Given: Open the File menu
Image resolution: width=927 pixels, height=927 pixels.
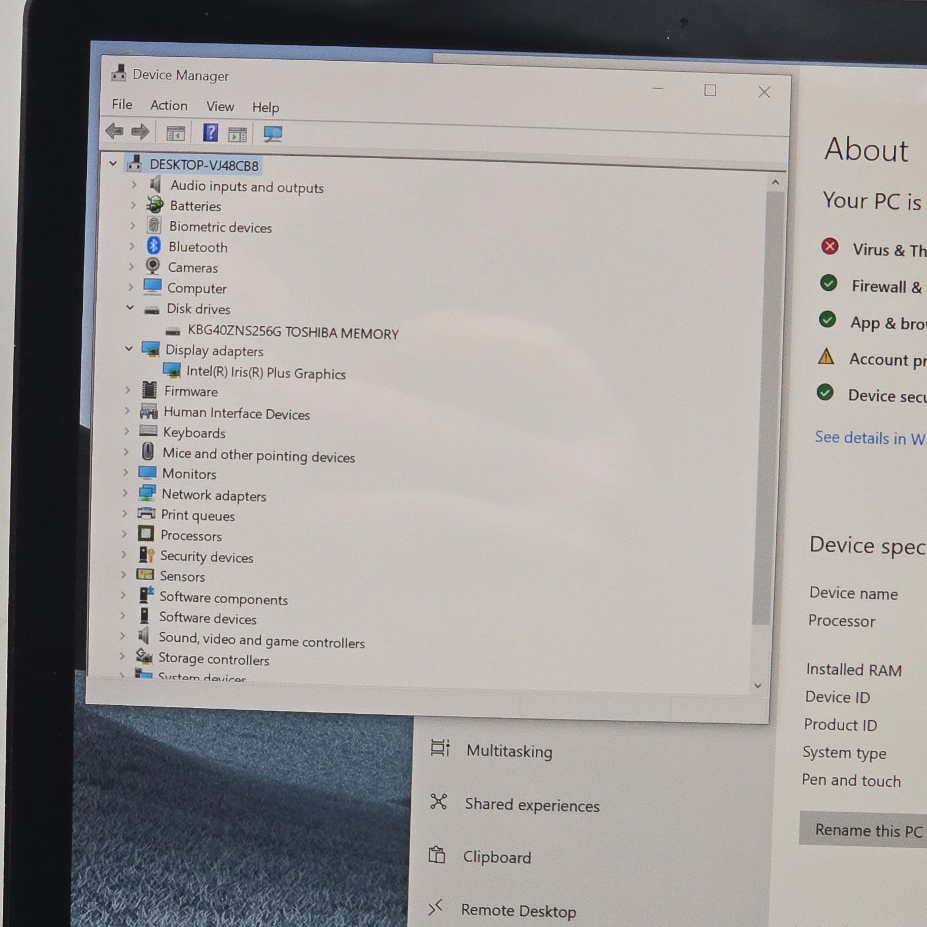Looking at the screenshot, I should coord(122,104).
